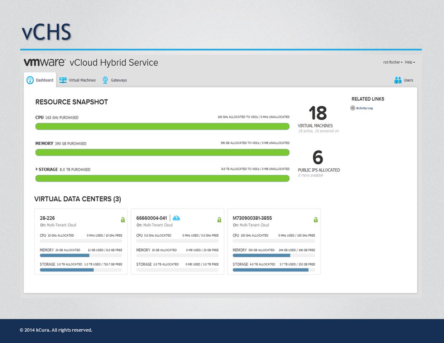Click the RESOURCE SNAPSHOT heading

tap(71, 102)
